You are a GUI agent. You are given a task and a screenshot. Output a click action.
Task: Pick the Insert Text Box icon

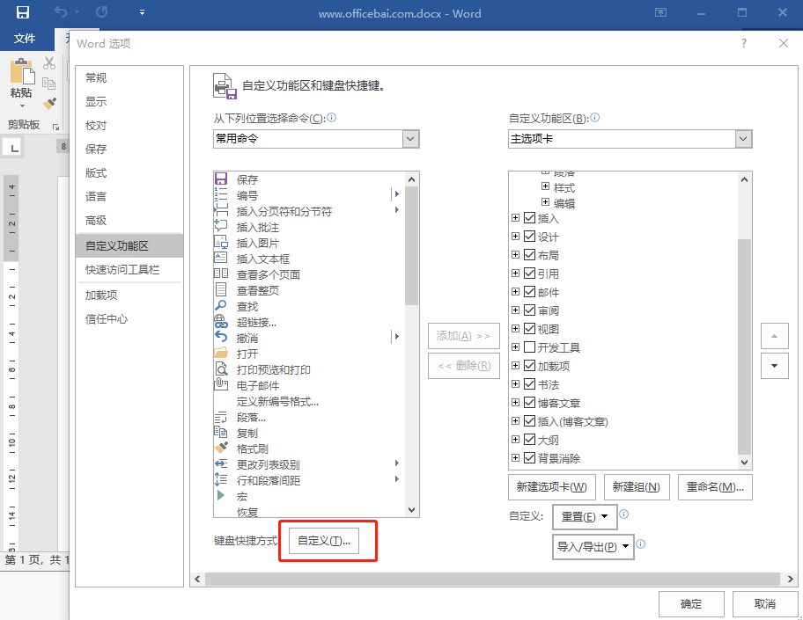point(221,259)
